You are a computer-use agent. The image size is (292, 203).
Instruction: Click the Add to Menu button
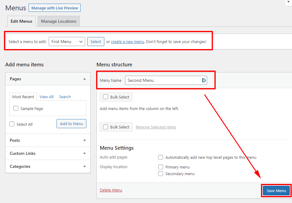[x=71, y=124]
